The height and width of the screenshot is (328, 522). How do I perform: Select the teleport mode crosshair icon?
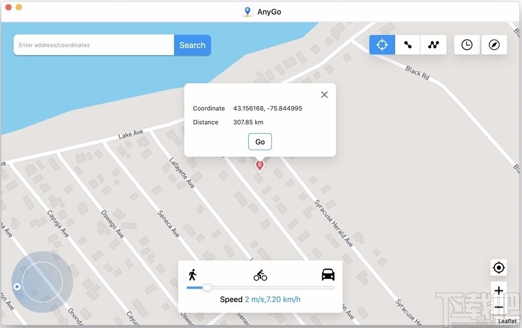pos(382,45)
